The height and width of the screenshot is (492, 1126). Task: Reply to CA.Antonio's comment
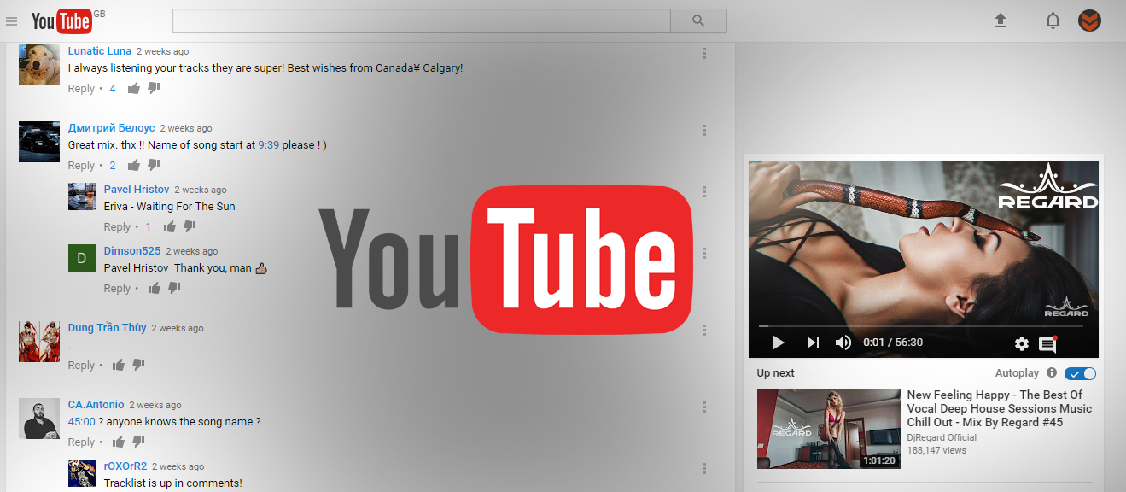pyautogui.click(x=81, y=442)
